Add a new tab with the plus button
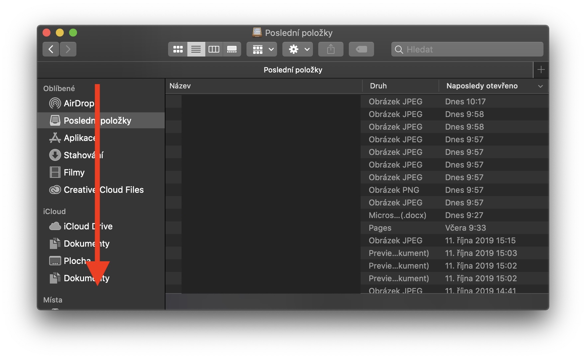This screenshot has width=586, height=359. [541, 70]
